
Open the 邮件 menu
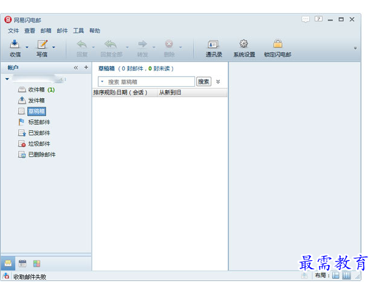pyautogui.click(x=62, y=31)
